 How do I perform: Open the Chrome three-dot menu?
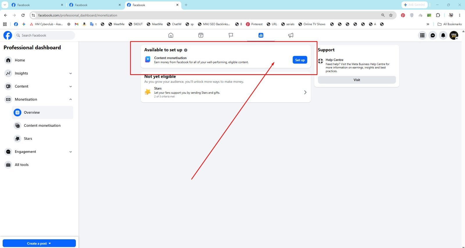[x=459, y=15]
